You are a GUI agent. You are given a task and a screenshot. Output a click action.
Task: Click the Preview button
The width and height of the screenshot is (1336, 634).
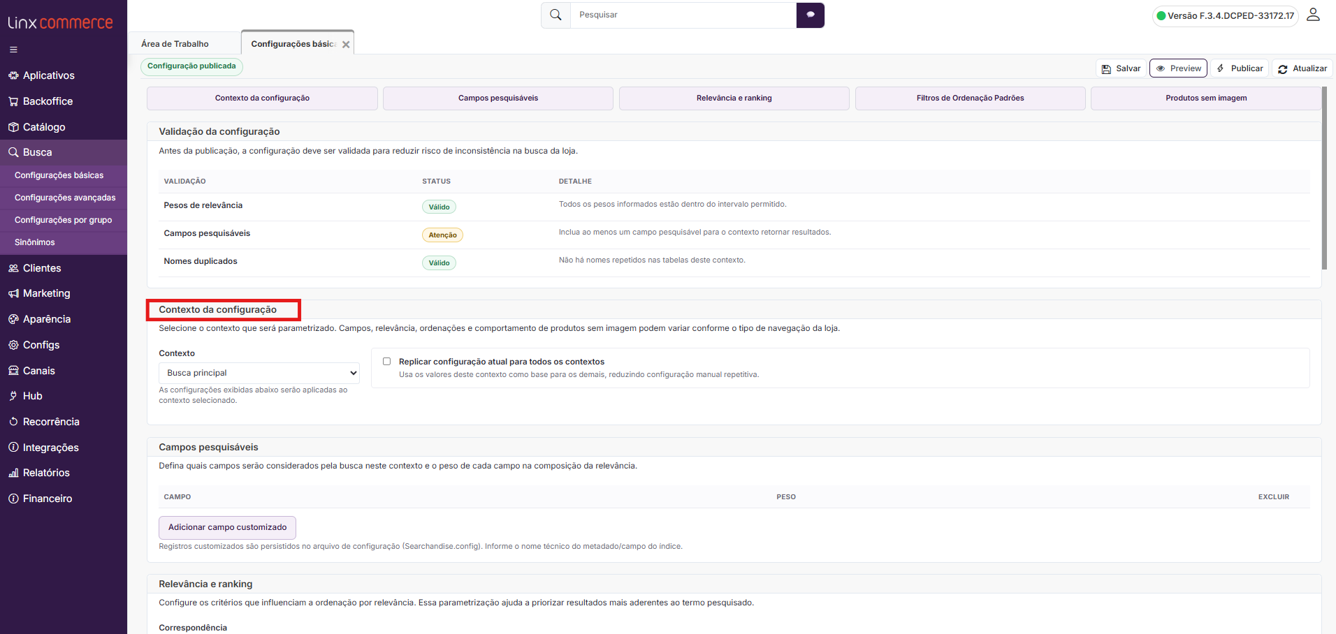(1179, 68)
